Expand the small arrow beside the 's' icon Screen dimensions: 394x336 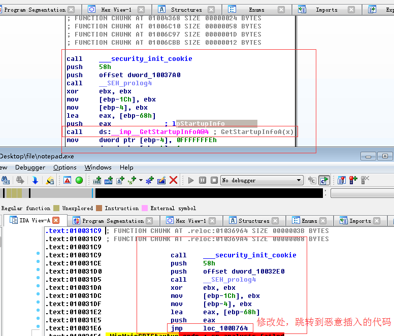click(141, 180)
